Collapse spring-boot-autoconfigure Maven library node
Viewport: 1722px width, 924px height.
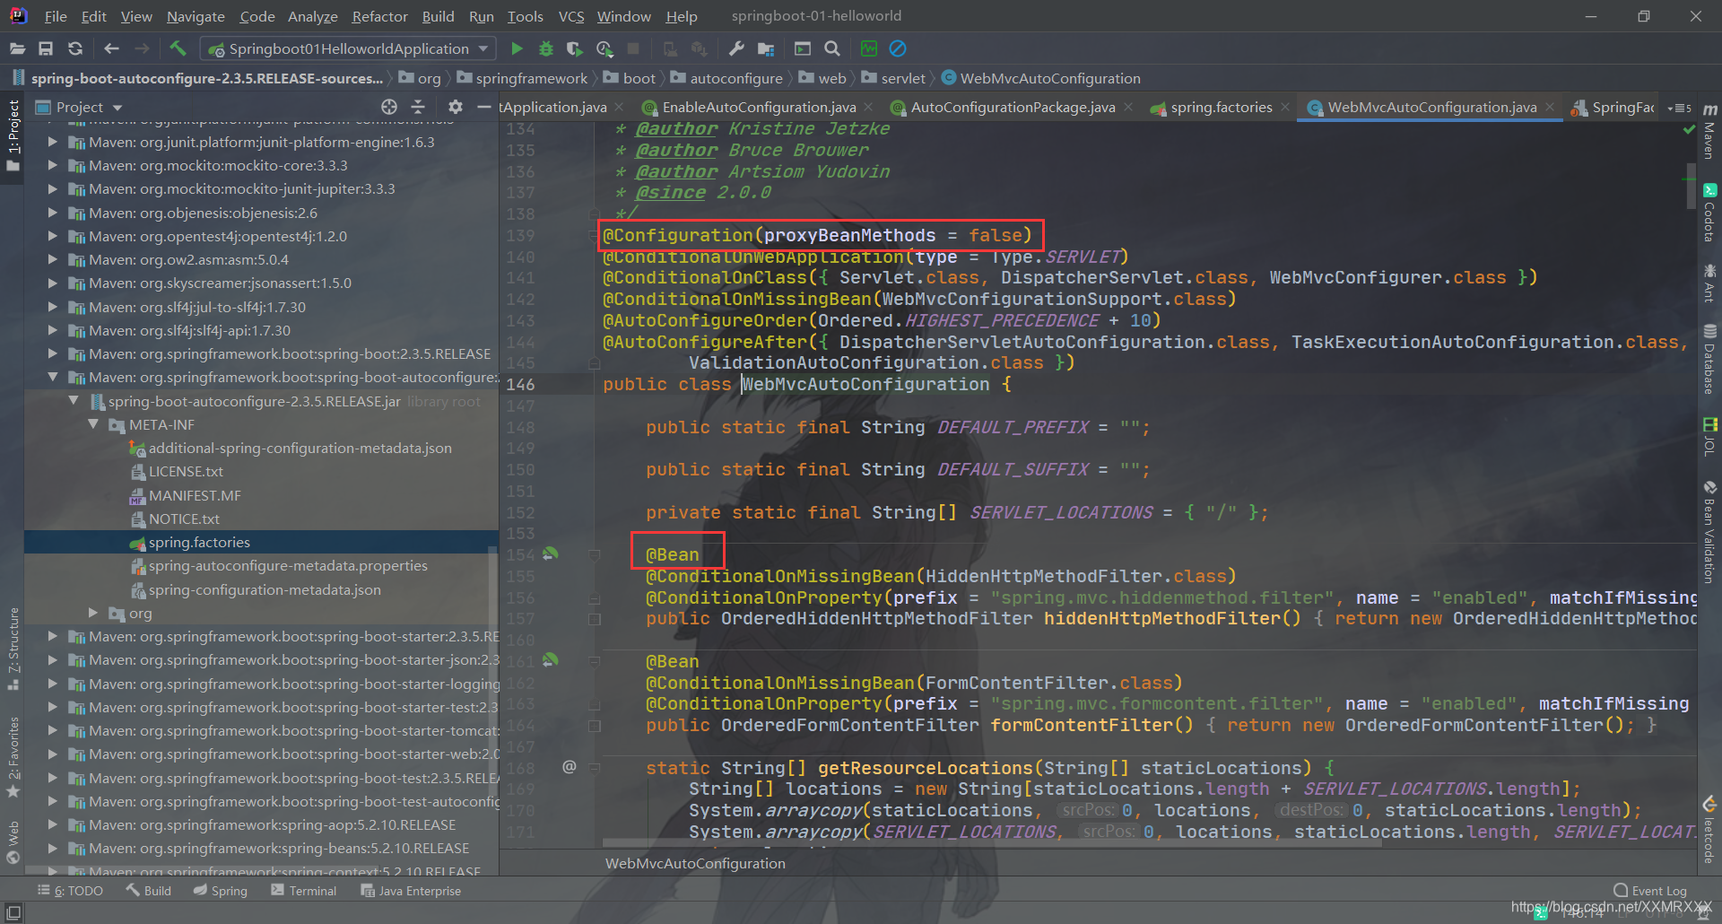[53, 377]
